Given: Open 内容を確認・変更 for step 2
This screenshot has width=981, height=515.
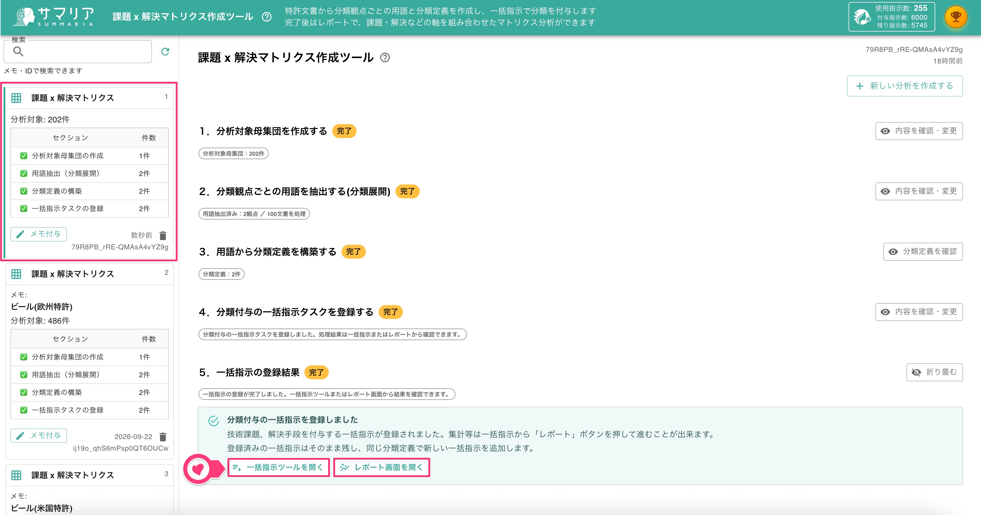Looking at the screenshot, I should [x=919, y=191].
